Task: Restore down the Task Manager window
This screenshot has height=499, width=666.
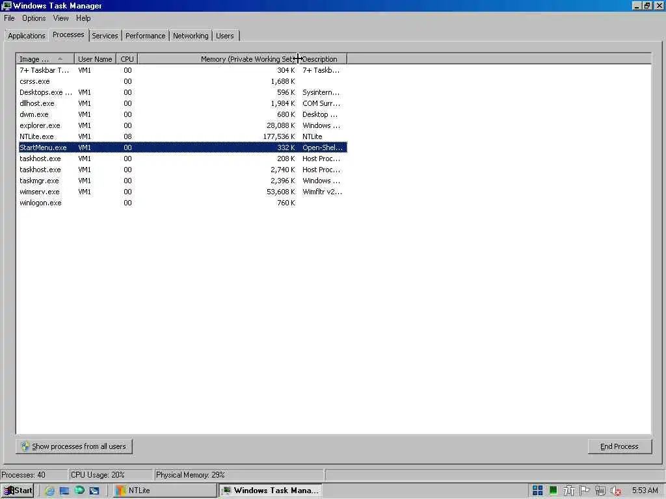Action: click(647, 5)
